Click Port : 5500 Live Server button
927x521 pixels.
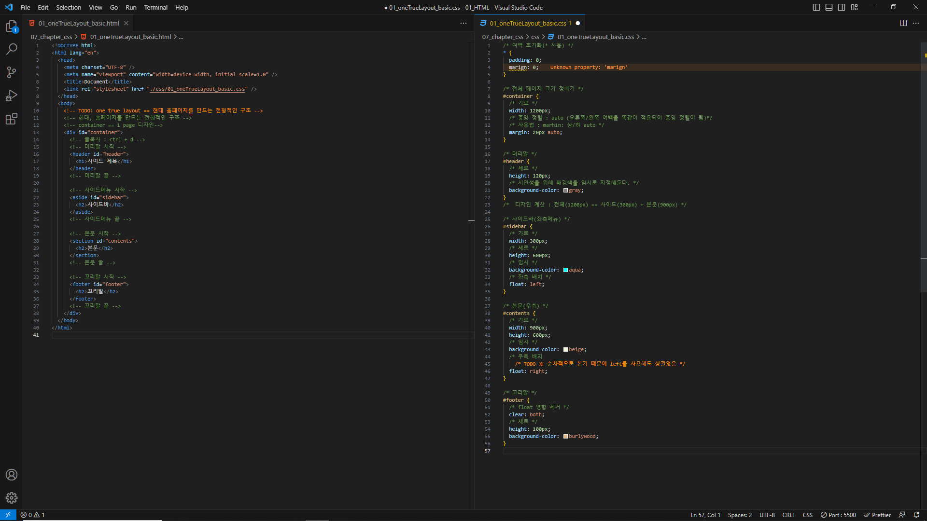(838, 515)
